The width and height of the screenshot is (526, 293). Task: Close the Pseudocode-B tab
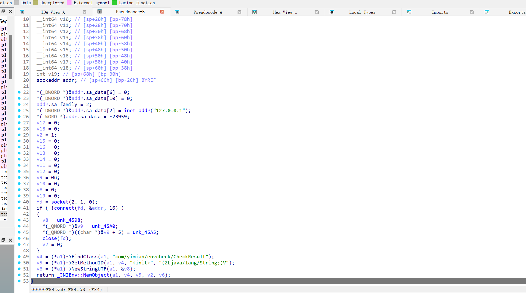(162, 12)
